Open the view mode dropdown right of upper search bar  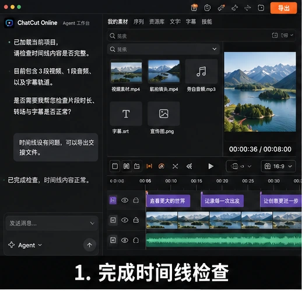click(x=287, y=36)
